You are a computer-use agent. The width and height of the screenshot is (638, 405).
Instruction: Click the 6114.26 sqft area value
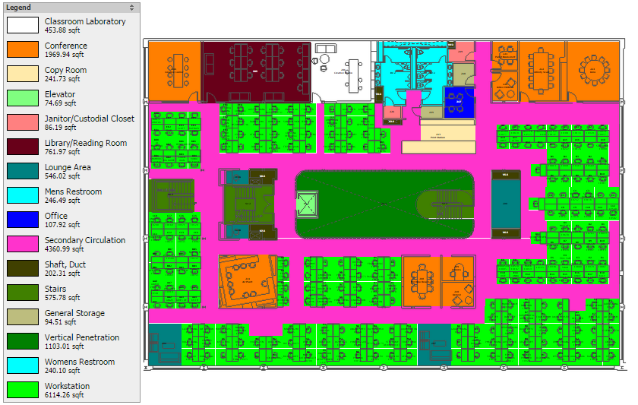coord(65,395)
